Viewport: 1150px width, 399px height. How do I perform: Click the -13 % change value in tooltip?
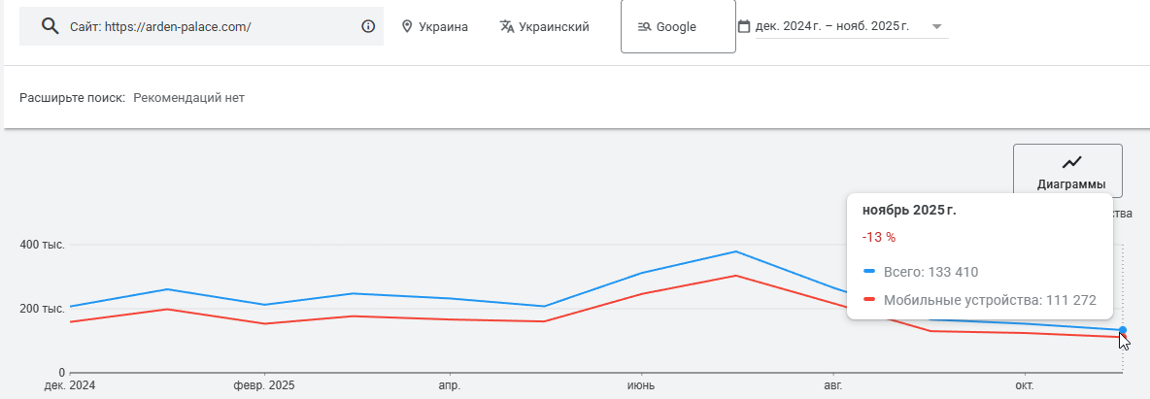[x=878, y=237]
